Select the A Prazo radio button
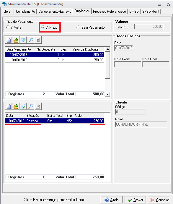Screen dimensions: 173x204 (x=49, y=27)
